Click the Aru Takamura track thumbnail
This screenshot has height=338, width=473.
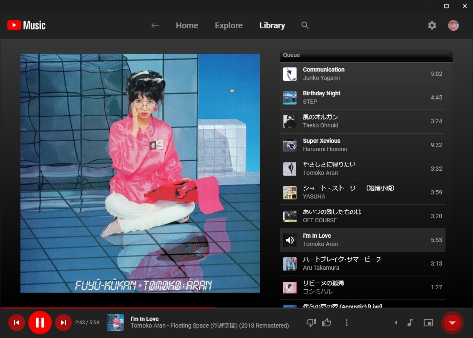coord(289,263)
